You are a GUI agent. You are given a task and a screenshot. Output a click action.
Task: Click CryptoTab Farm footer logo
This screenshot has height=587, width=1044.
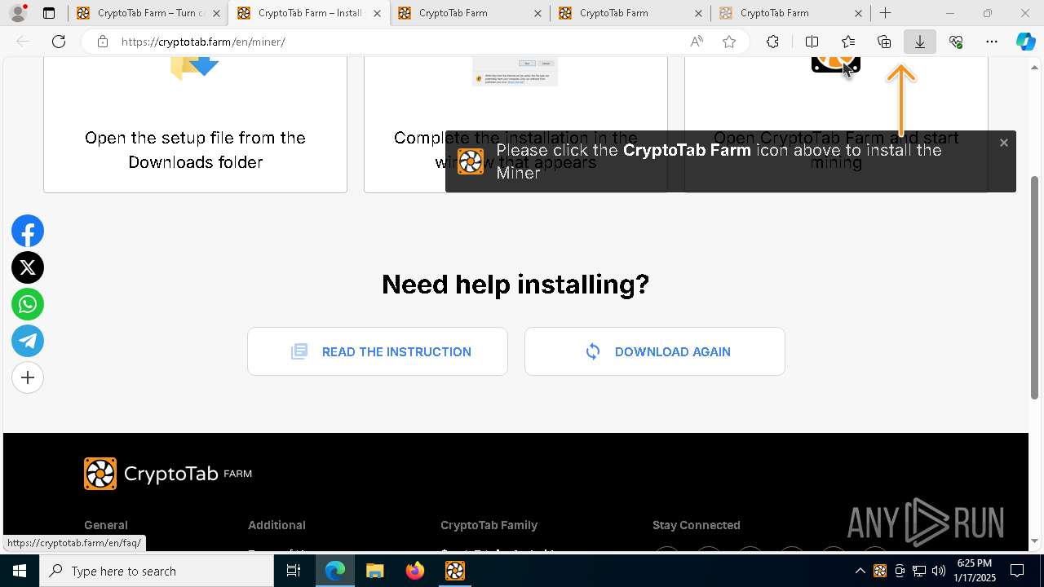168,474
